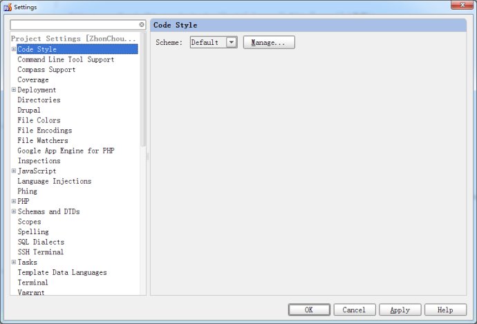Screen dimensions: 477x324
Task: Click the PhpStorm icon in title bar
Action: [8, 7]
